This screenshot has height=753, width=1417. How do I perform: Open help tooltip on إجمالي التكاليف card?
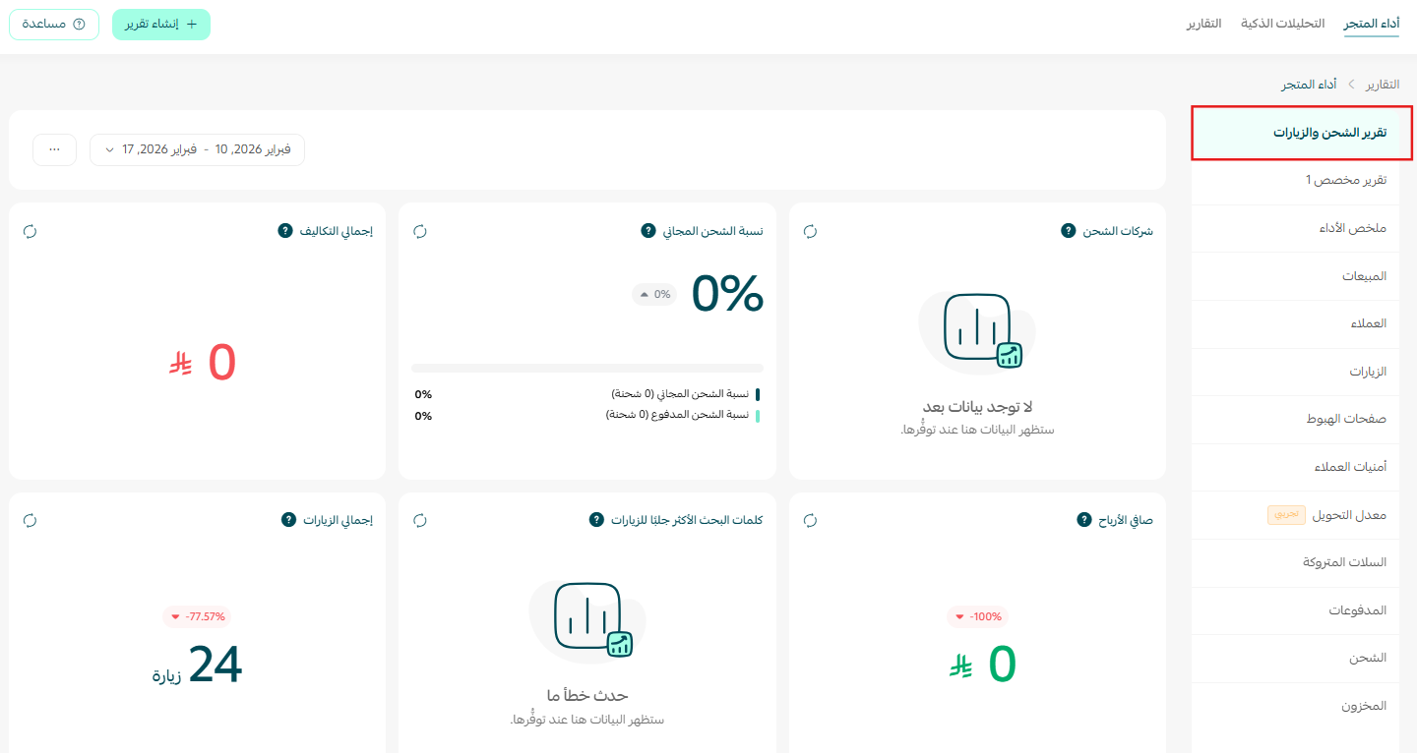(283, 230)
